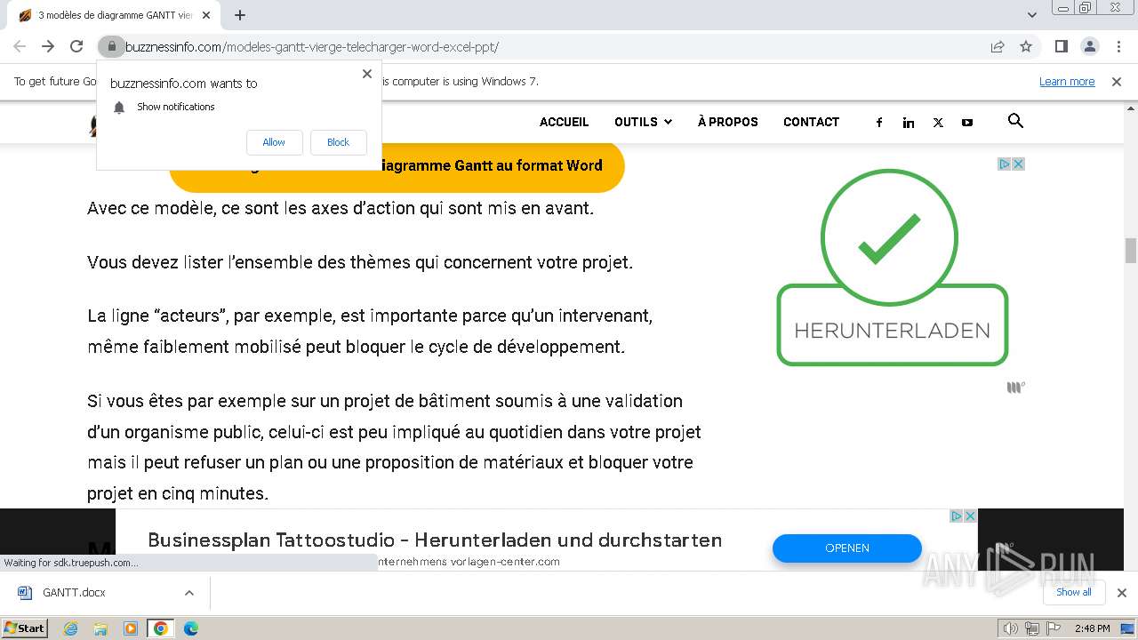Open the site's YouTube icon
Viewport: 1138px width, 640px height.
point(967,123)
